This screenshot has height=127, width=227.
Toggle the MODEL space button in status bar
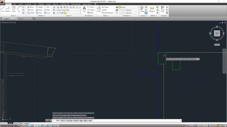(x=188, y=126)
